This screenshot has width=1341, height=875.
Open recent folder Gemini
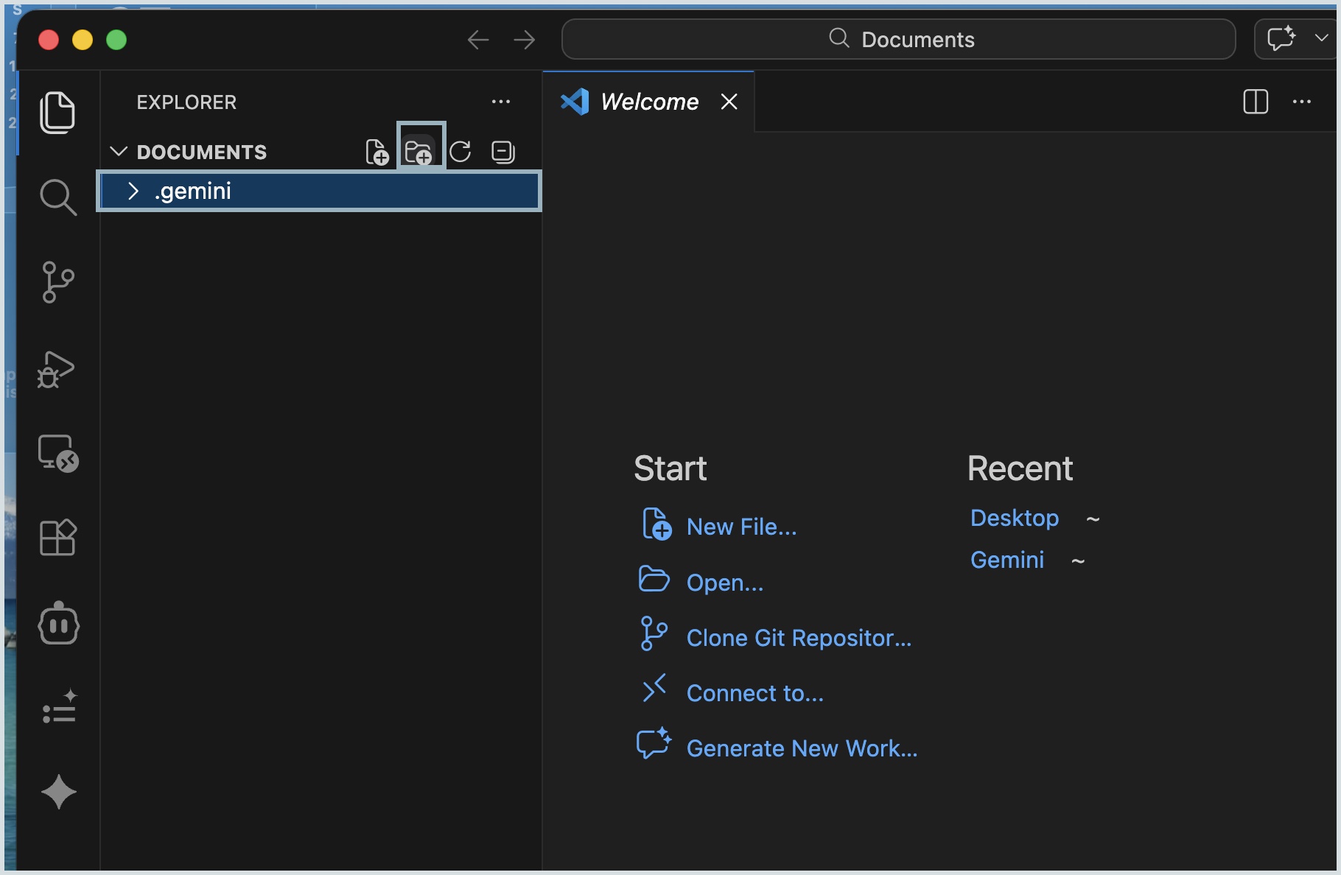pos(1007,560)
